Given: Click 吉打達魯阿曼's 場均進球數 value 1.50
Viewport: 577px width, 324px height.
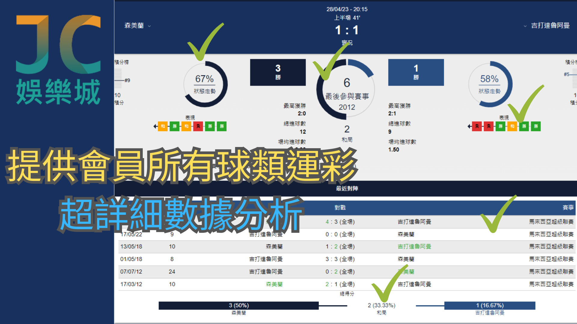Looking at the screenshot, I should pos(394,150).
